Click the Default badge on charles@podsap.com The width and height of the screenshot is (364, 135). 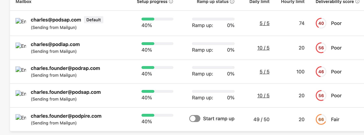(x=93, y=20)
